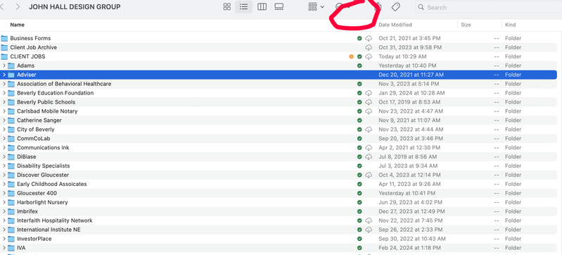Expand Association of Behavioral Healthcare folder
This screenshot has width=562, height=255.
pyautogui.click(x=4, y=84)
